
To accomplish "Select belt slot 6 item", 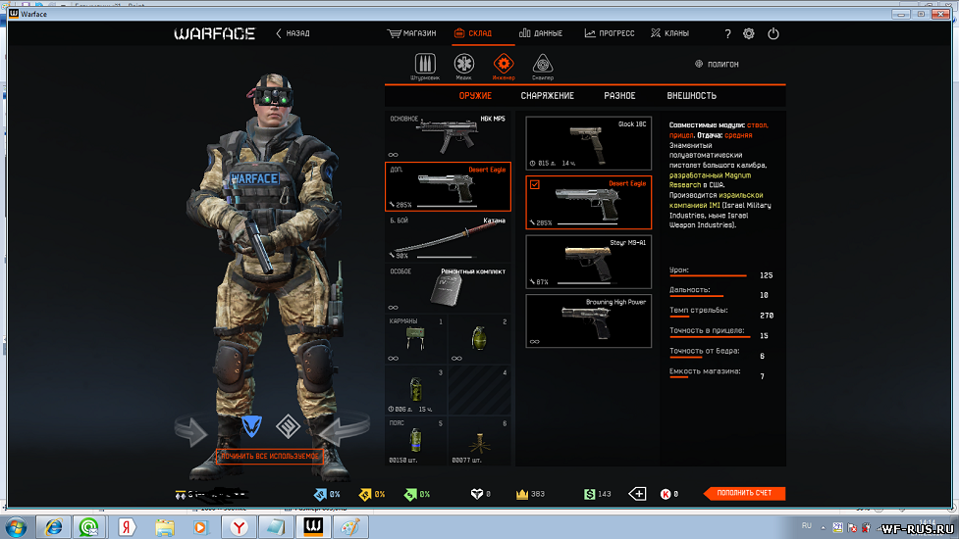I will click(479, 441).
